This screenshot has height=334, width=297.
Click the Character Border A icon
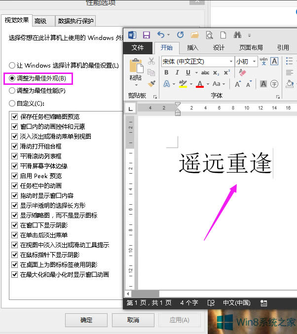pos(274,61)
